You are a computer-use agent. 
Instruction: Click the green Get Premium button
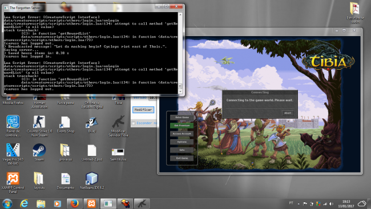182,126
